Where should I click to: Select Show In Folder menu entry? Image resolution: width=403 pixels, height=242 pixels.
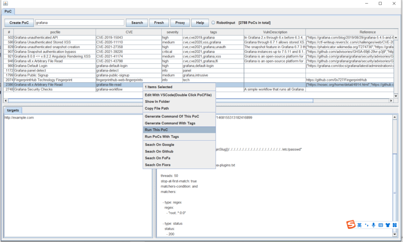coord(179,102)
